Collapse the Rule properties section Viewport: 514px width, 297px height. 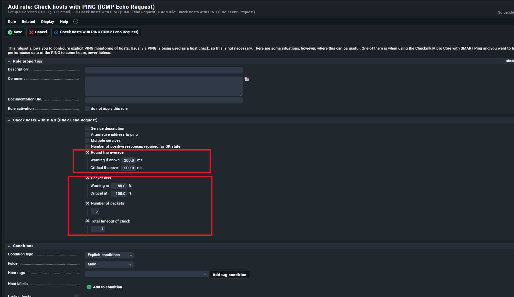click(x=9, y=62)
